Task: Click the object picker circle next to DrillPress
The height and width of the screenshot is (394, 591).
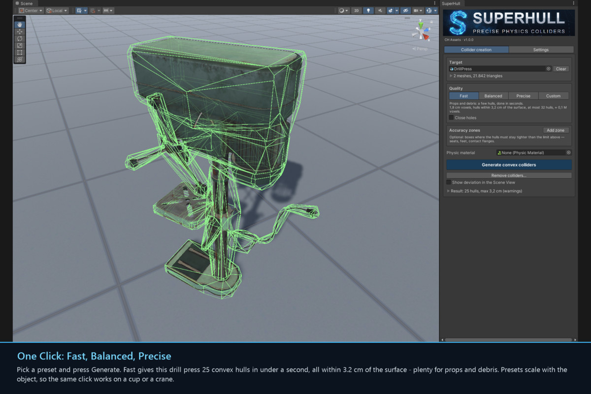Action: click(x=548, y=69)
